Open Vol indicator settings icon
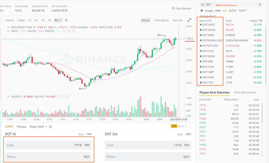 [x=63, y=97]
